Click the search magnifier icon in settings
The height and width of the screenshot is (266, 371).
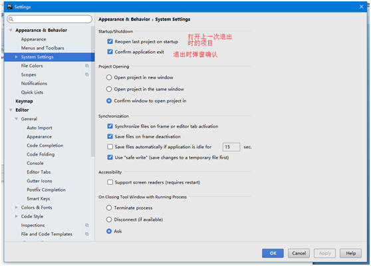[x=11, y=19]
